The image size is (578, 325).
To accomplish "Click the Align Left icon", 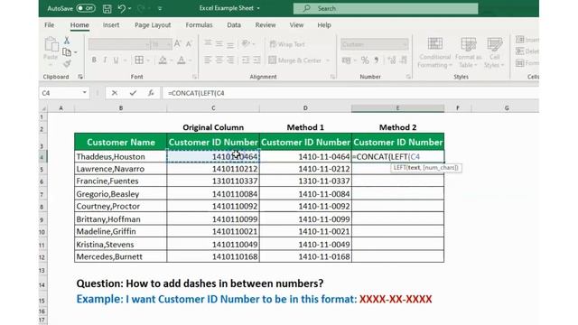I will [x=208, y=60].
